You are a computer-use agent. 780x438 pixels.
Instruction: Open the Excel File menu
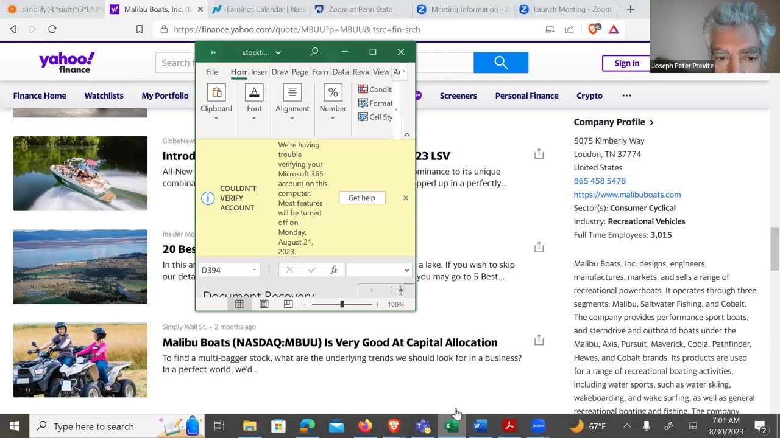(212, 72)
